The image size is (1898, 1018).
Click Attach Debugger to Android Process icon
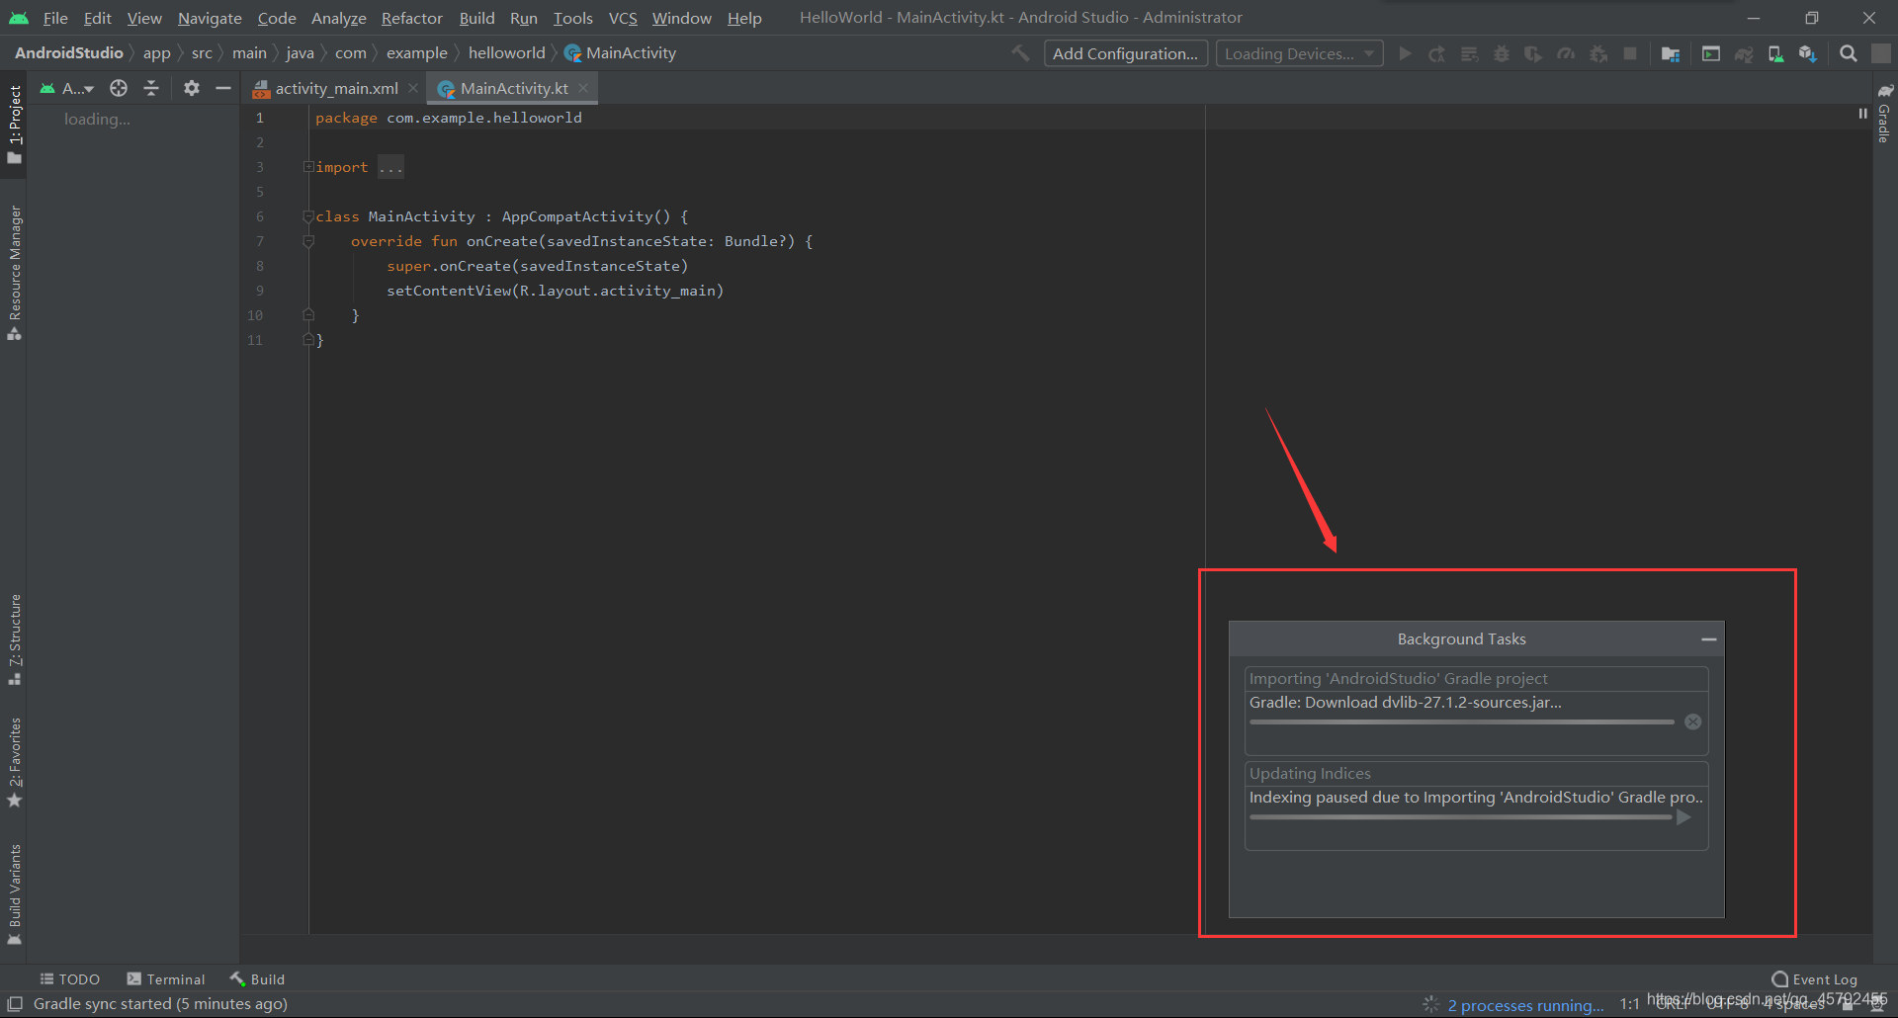coord(1598,53)
